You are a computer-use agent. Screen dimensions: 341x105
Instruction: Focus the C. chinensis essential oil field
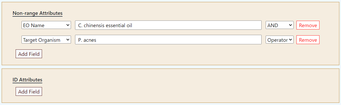click(168, 25)
